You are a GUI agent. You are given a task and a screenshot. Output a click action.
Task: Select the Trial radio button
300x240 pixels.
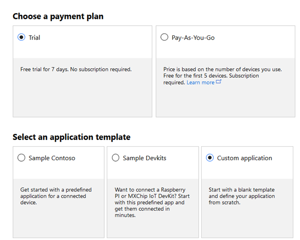coord(21,37)
